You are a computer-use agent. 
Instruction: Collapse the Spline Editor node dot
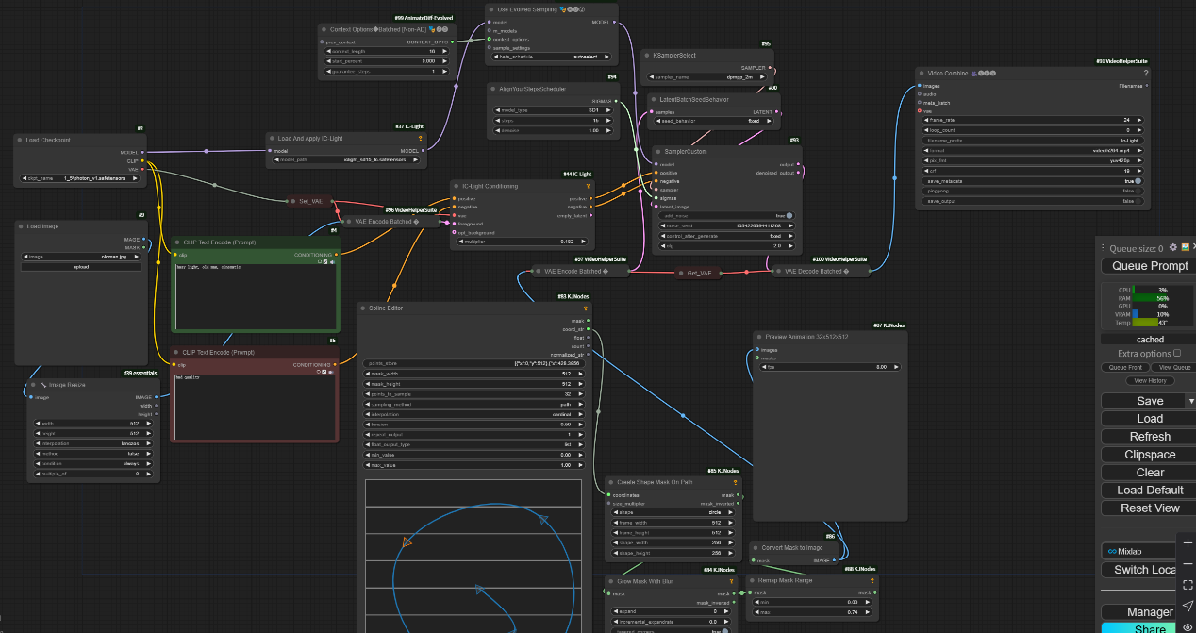tap(365, 308)
